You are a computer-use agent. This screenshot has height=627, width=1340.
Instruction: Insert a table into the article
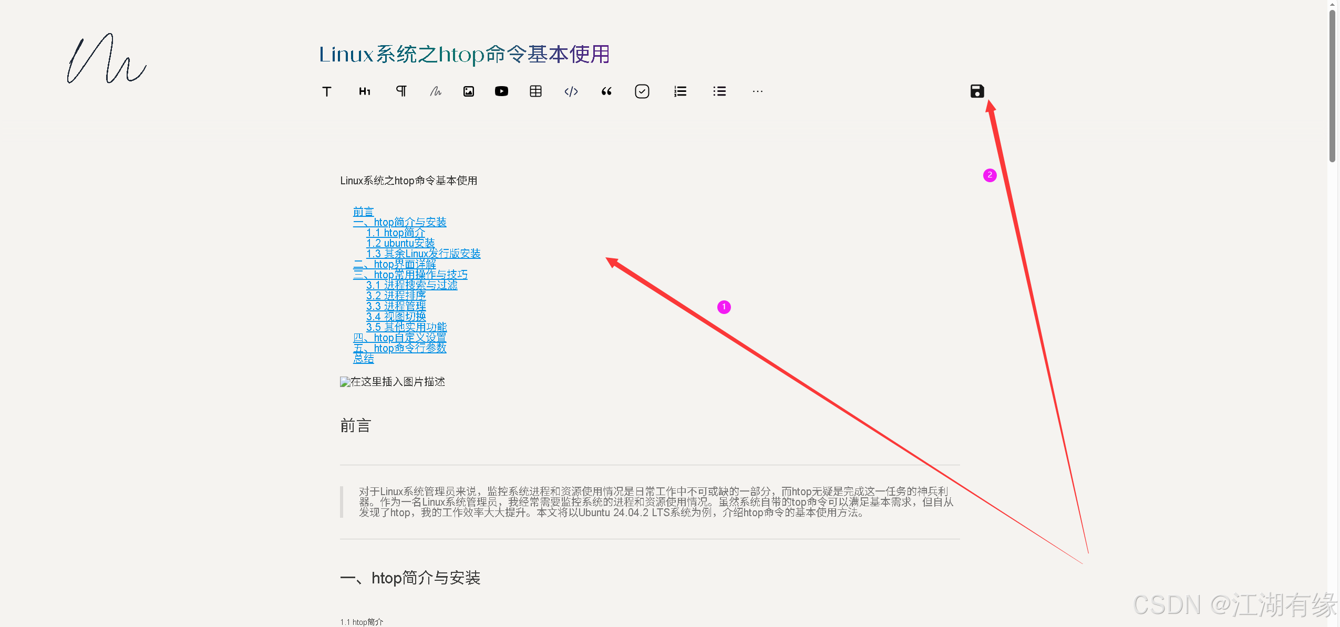pos(535,91)
